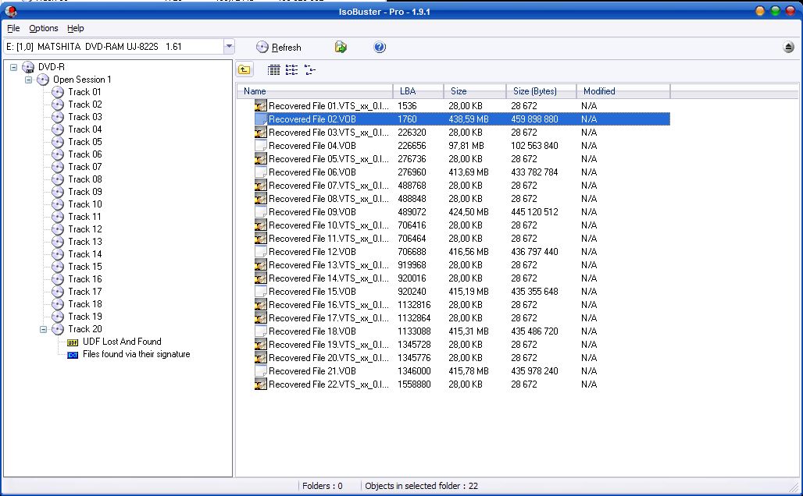Select Track 17 in the tree

tap(85, 292)
